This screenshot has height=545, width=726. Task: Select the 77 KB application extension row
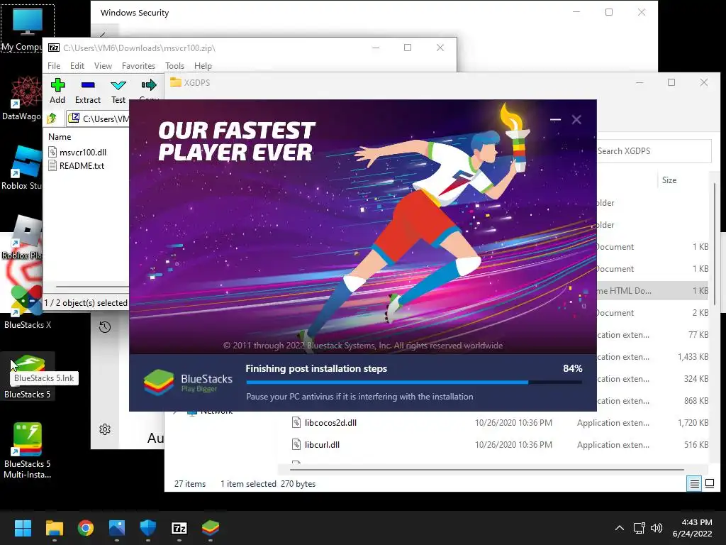coord(653,335)
